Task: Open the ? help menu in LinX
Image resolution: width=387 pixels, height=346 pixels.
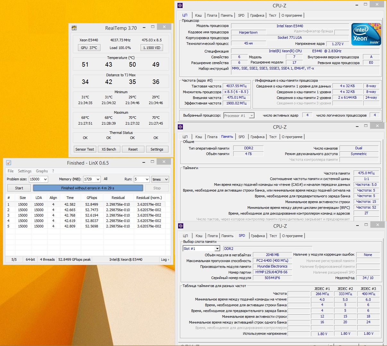Action: pyautogui.click(x=53, y=171)
